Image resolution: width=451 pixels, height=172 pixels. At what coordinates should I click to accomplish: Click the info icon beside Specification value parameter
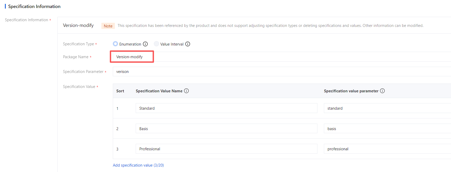pos(382,91)
